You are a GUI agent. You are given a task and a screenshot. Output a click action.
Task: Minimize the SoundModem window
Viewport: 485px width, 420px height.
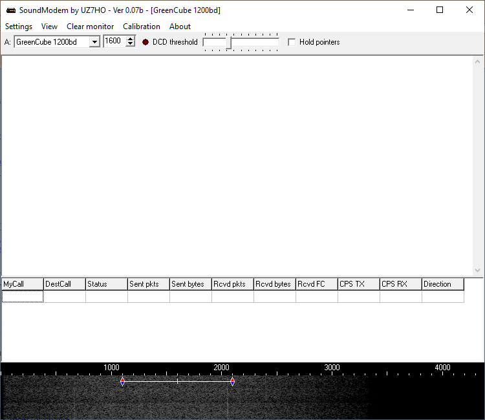coord(411,10)
